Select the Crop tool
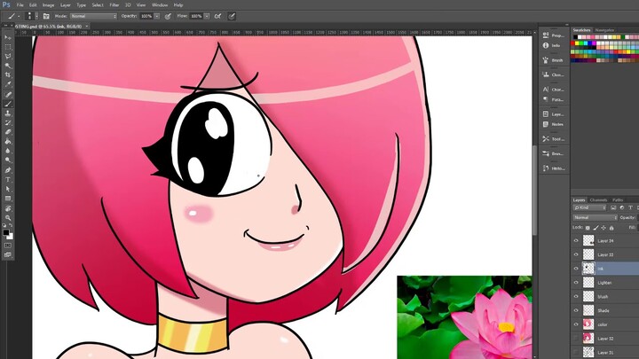This screenshot has width=639, height=359. tap(8, 75)
